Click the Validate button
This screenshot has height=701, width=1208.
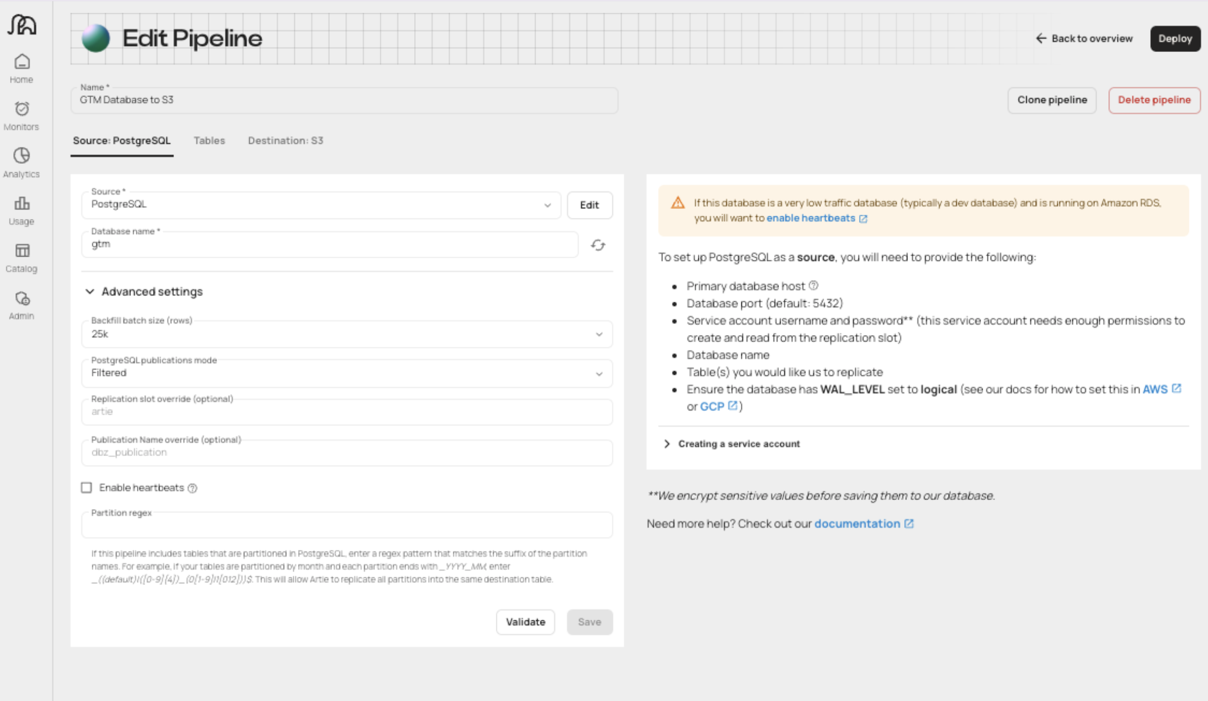click(x=525, y=622)
